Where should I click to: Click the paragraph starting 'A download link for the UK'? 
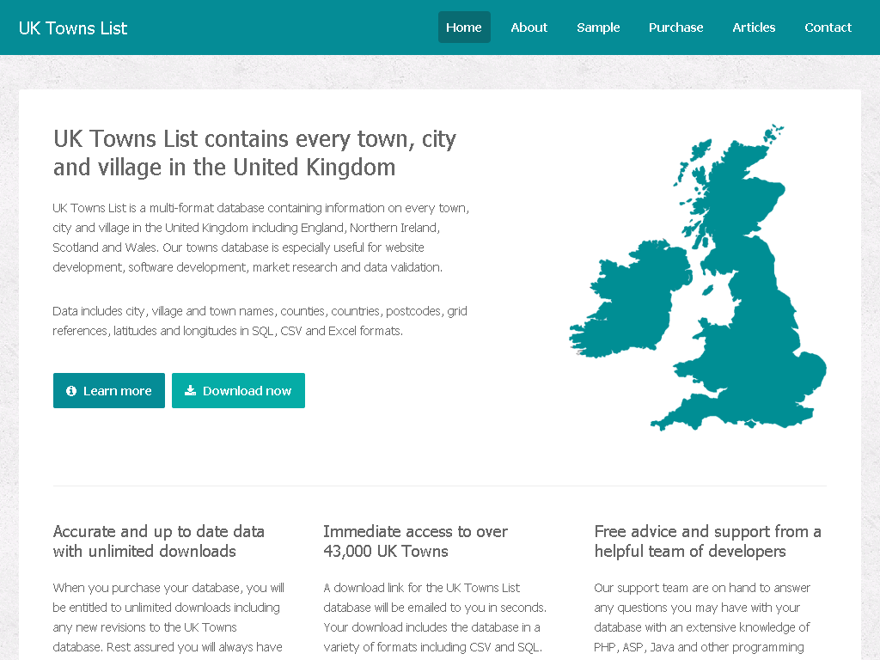(435, 620)
